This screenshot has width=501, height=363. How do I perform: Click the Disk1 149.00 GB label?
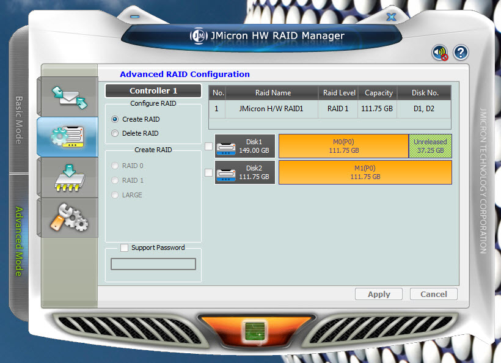(x=254, y=146)
